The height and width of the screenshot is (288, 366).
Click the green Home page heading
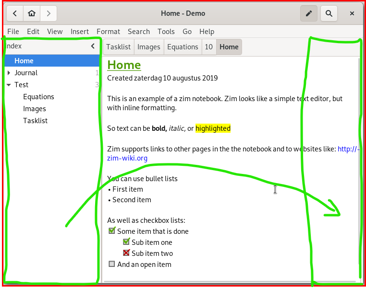(x=124, y=65)
